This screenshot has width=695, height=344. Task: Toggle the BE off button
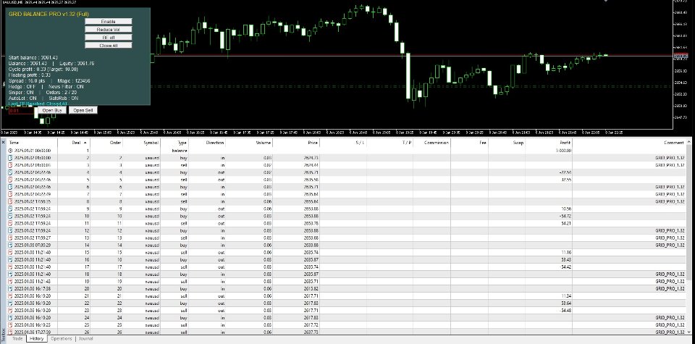coord(108,37)
